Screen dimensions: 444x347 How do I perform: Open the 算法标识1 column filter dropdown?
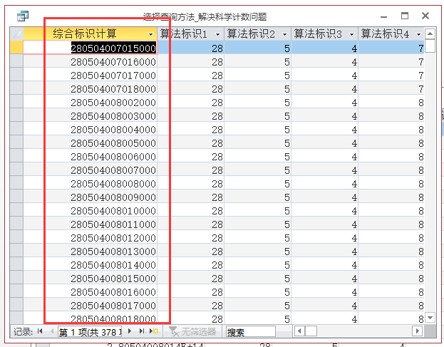(218, 34)
